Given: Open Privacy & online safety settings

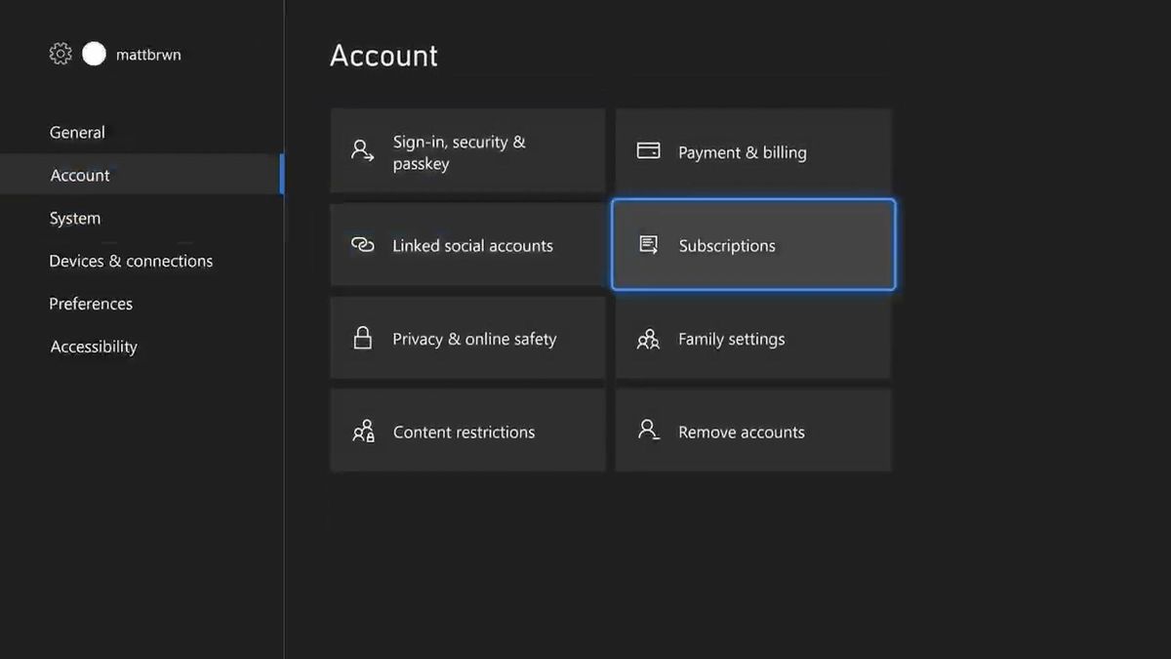Looking at the screenshot, I should (467, 338).
